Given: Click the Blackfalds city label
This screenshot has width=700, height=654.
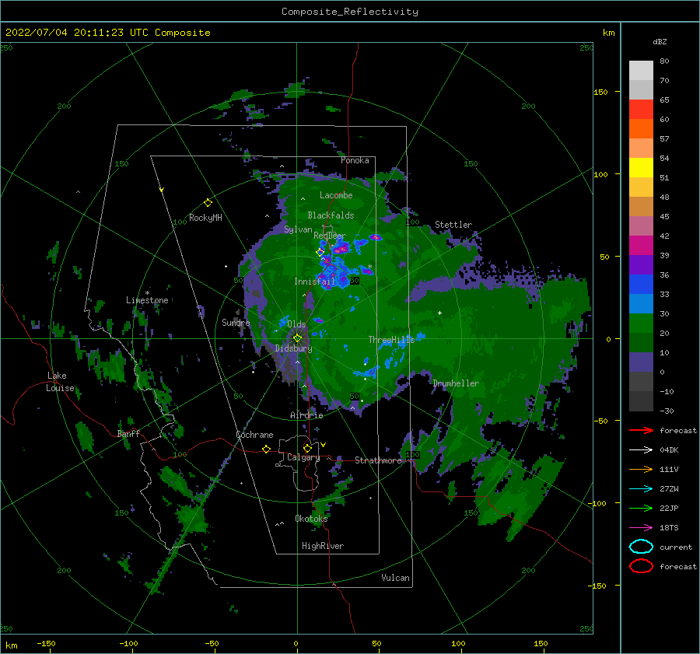Looking at the screenshot, I should point(331,215).
